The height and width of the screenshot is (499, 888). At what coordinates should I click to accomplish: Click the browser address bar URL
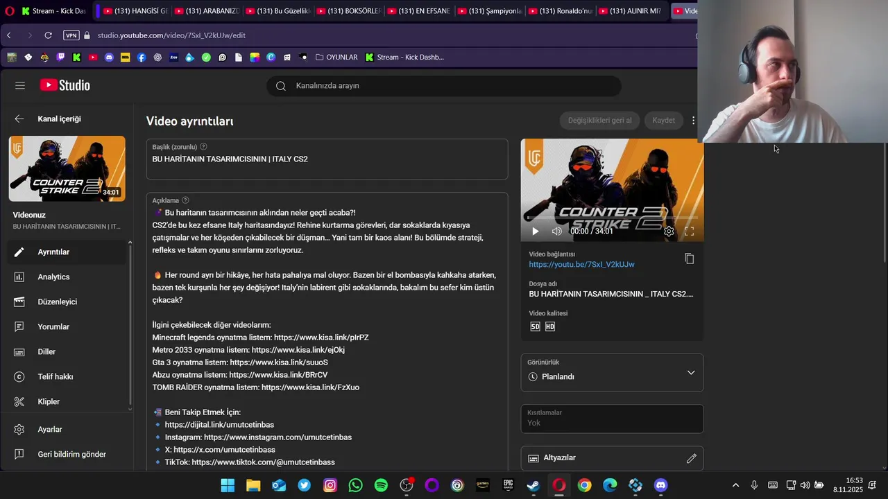coord(171,35)
